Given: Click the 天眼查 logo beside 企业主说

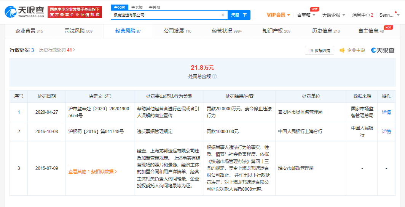Looking at the screenshot, I should point(383,50).
